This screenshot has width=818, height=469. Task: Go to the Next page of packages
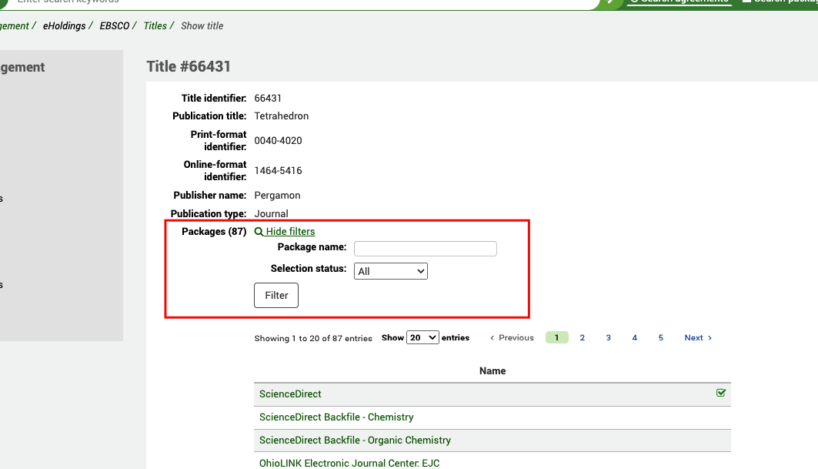693,337
